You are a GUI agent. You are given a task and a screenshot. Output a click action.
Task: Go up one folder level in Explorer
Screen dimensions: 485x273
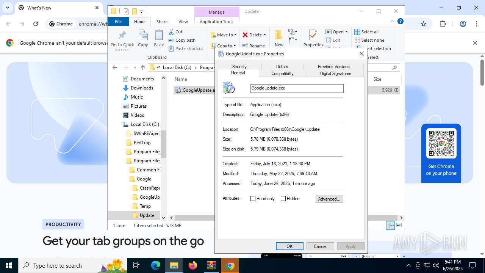pos(142,67)
